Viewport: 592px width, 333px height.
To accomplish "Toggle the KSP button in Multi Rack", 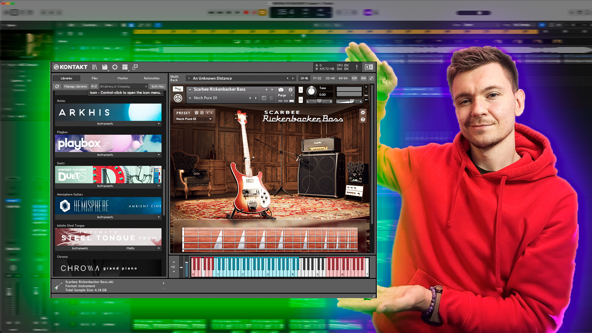I will (x=354, y=78).
